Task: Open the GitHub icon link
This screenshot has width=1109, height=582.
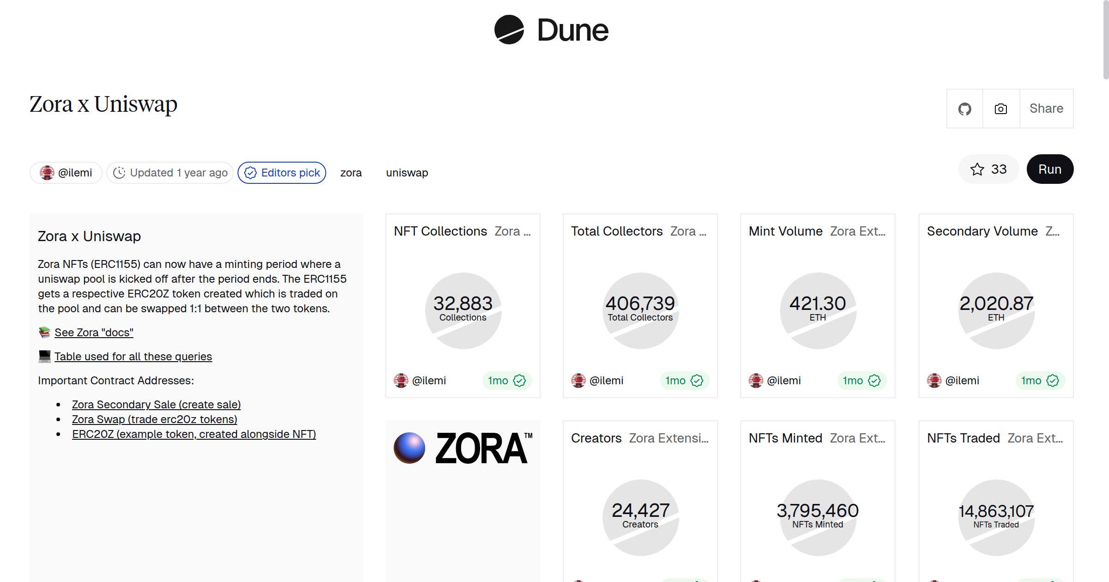Action: pos(964,109)
